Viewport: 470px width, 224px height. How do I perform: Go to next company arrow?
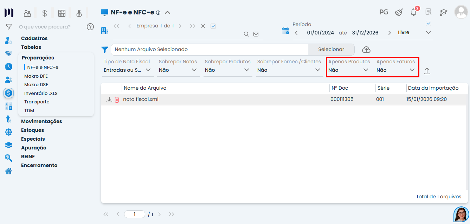[x=180, y=26]
